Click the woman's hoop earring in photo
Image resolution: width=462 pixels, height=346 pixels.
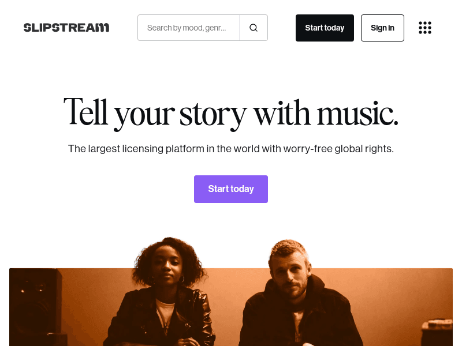tap(182, 279)
